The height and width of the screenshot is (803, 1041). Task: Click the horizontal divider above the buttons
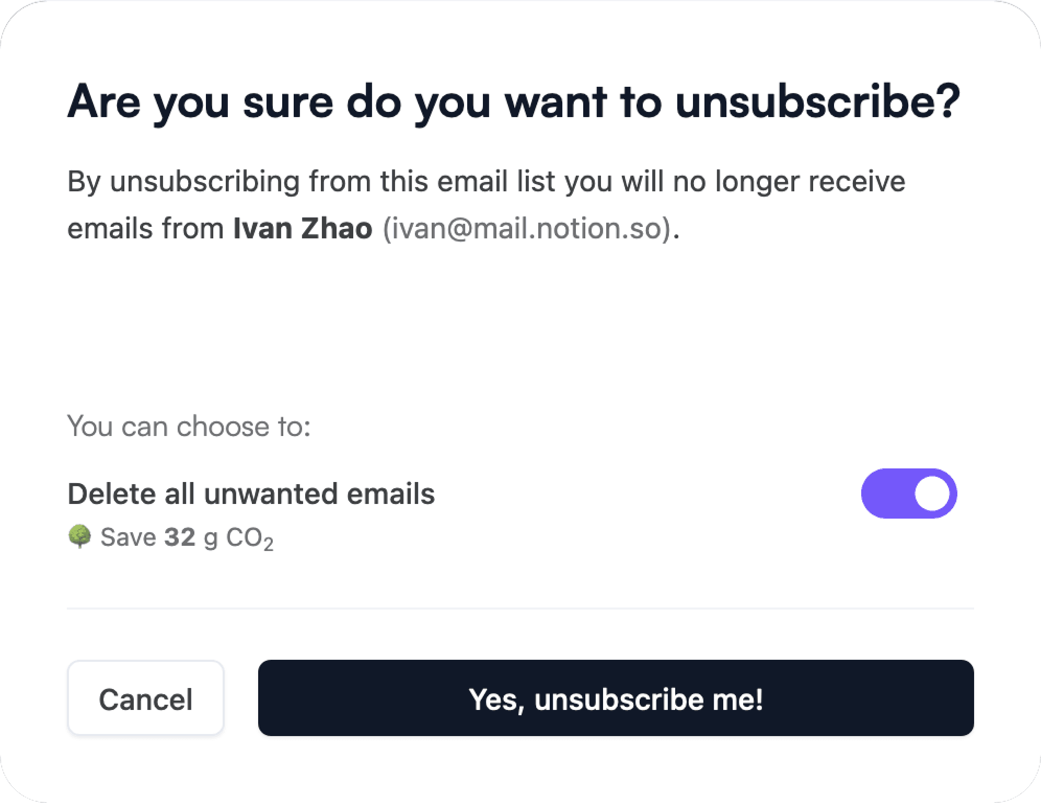[520, 609]
